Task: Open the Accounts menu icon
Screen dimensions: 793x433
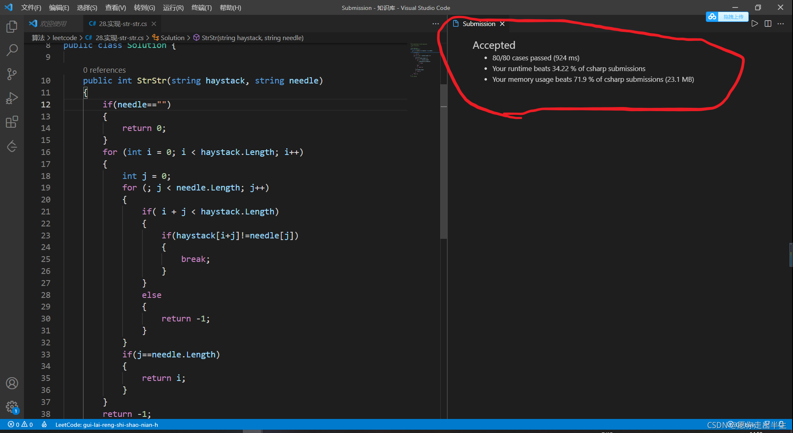Action: tap(12, 383)
